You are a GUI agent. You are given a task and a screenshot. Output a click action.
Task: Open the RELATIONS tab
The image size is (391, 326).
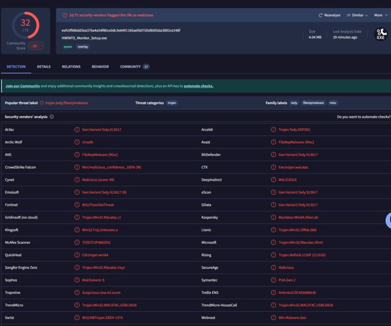(71, 67)
